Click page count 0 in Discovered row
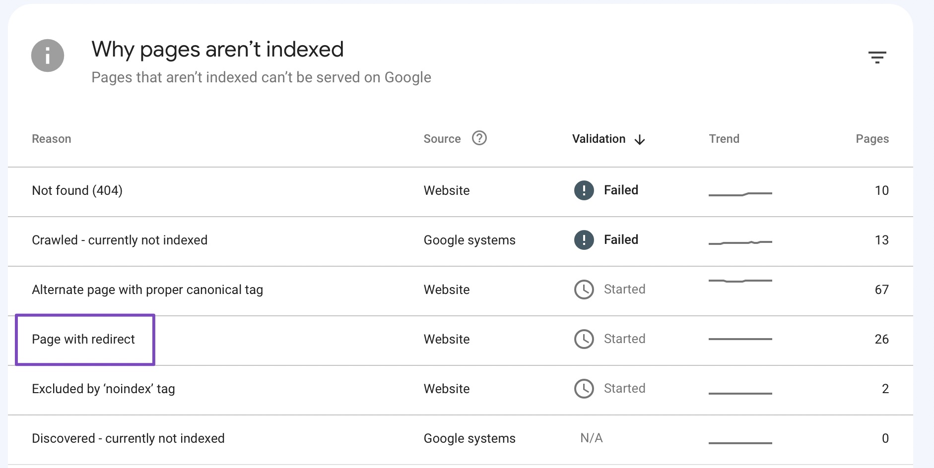This screenshot has height=468, width=934. 885,438
